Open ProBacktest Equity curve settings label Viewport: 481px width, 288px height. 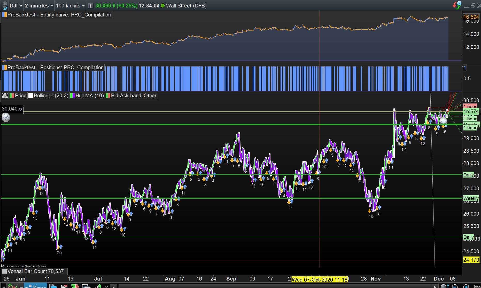(59, 15)
